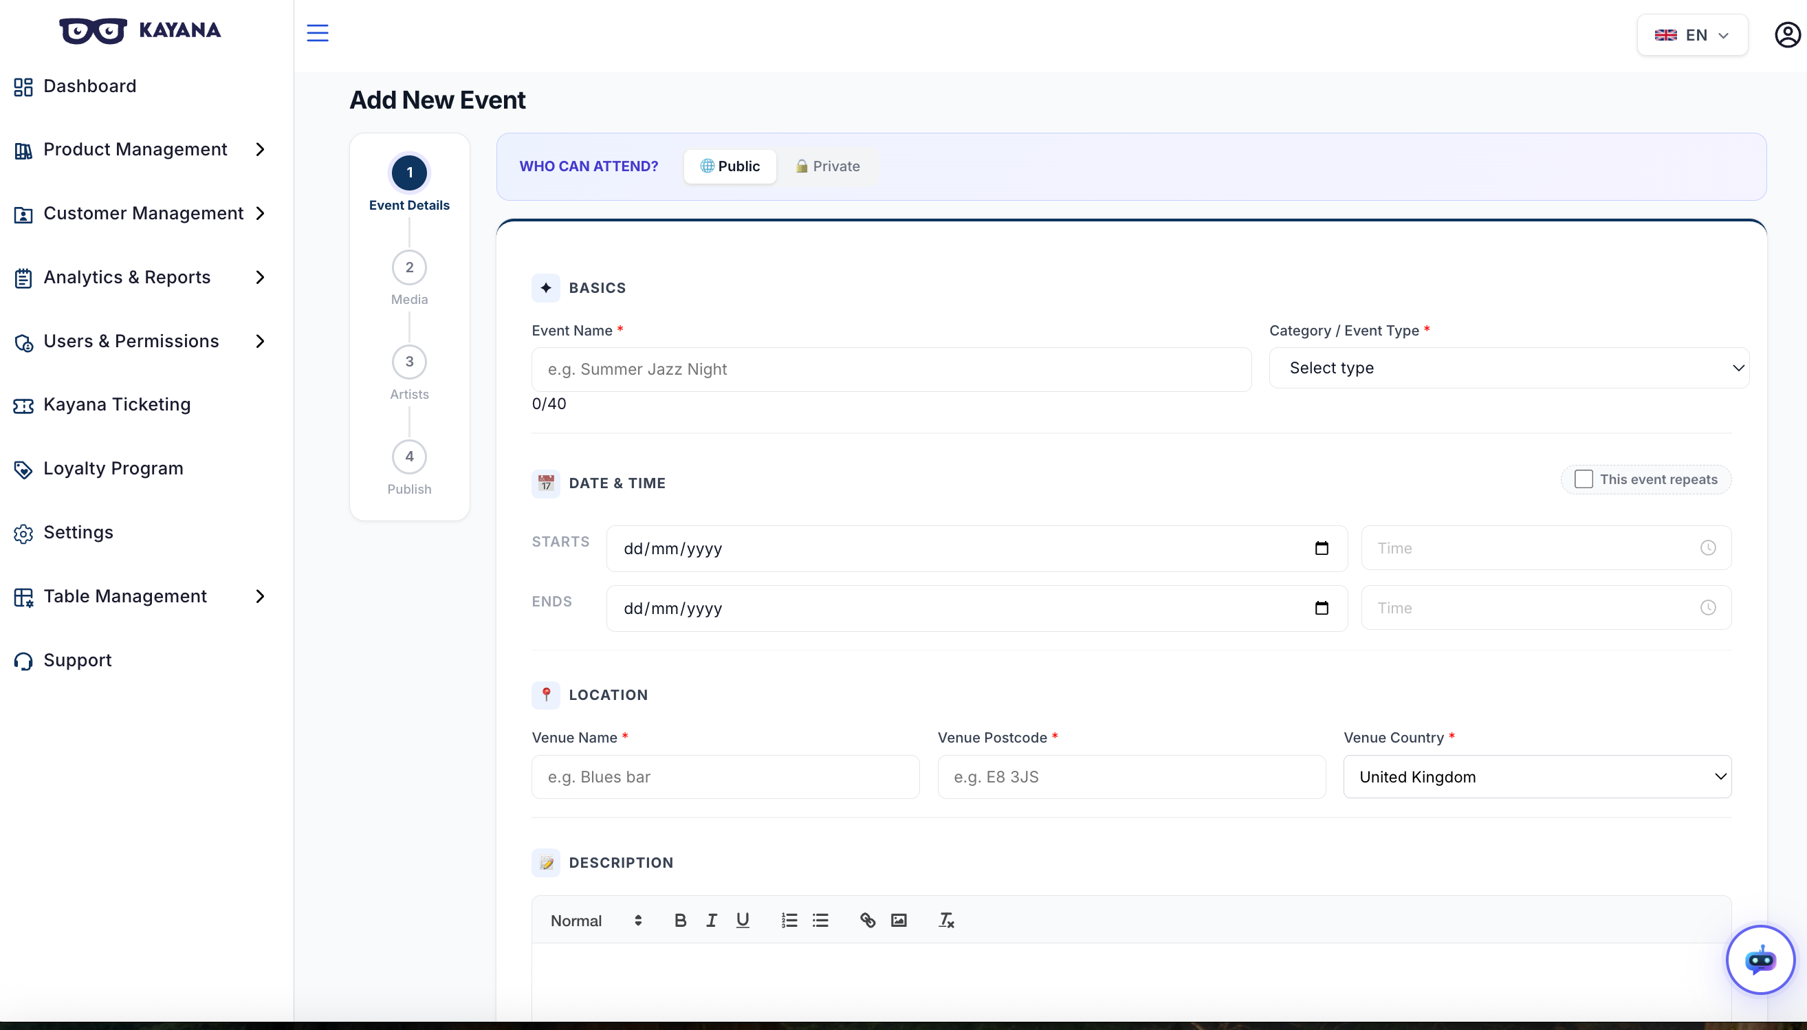Click the start Time input field
The image size is (1807, 1030).
[x=1546, y=548]
